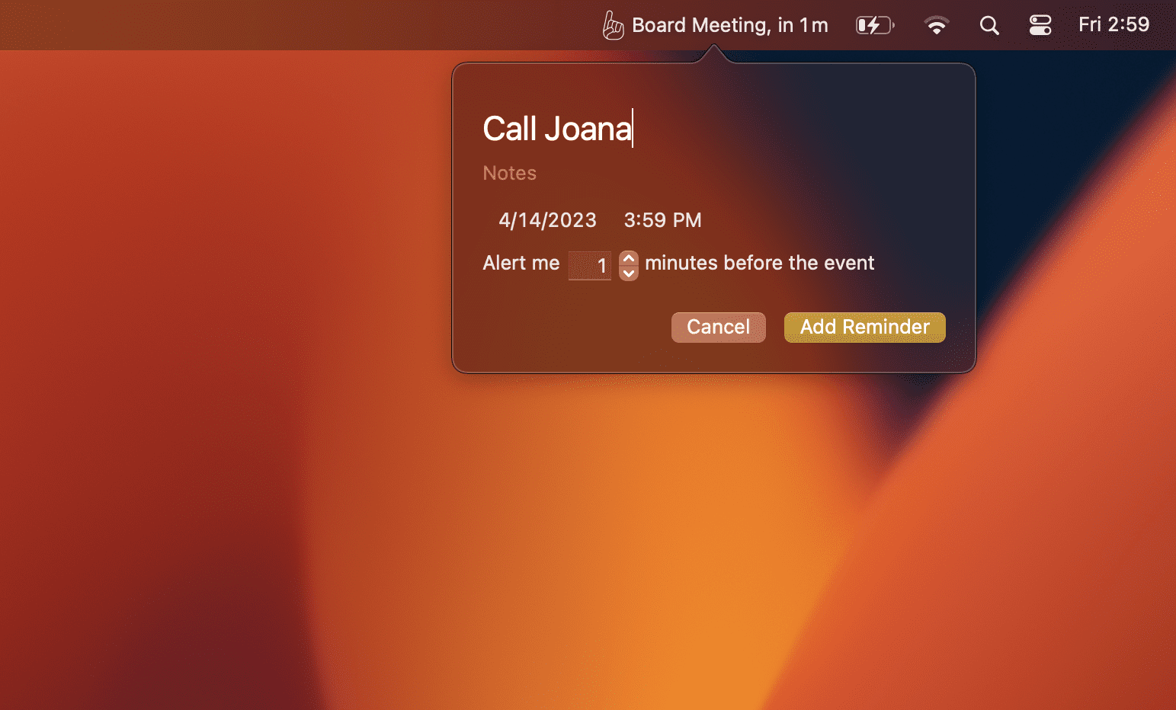Increase alert minutes with stepper up arrow
This screenshot has height=710, width=1176.
[629, 258]
